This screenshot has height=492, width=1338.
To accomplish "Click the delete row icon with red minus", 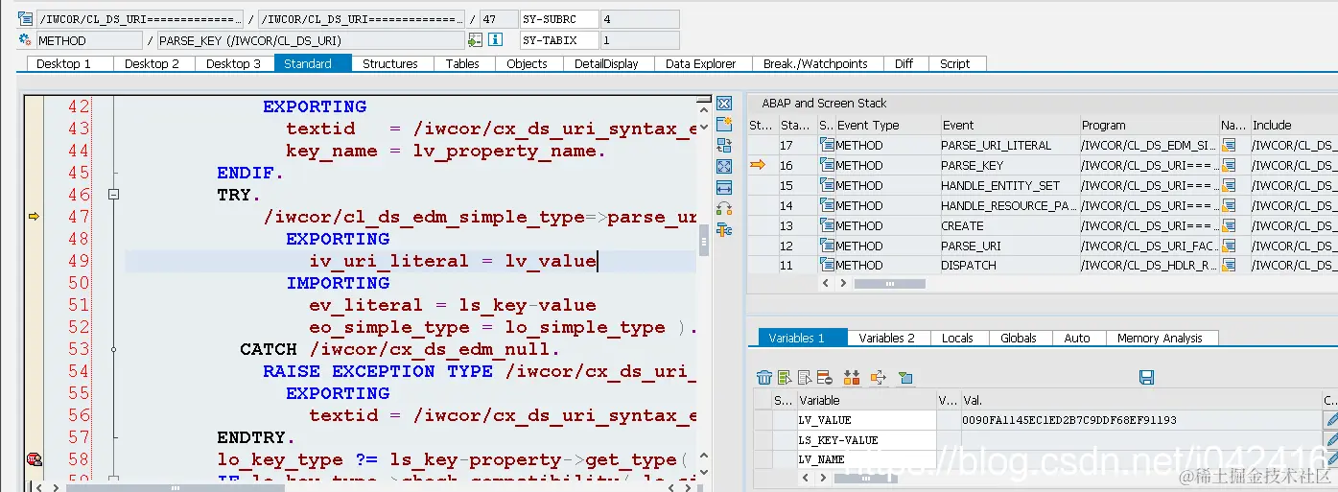I will pos(824,378).
